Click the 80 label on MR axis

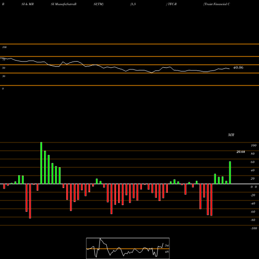coord(253,154)
